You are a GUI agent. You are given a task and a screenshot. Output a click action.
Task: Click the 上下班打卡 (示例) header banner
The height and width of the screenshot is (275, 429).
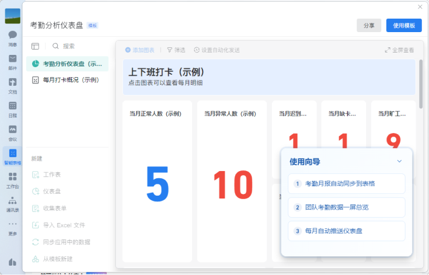click(x=269, y=77)
